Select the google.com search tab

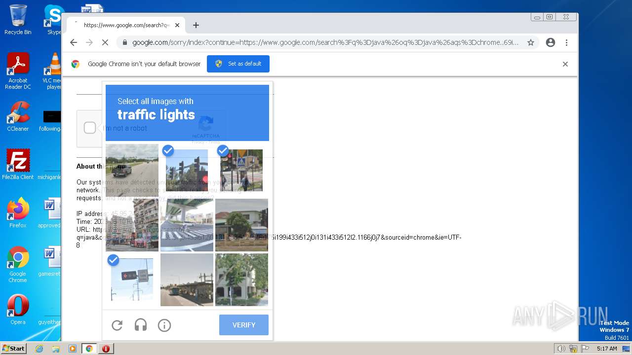click(125, 25)
